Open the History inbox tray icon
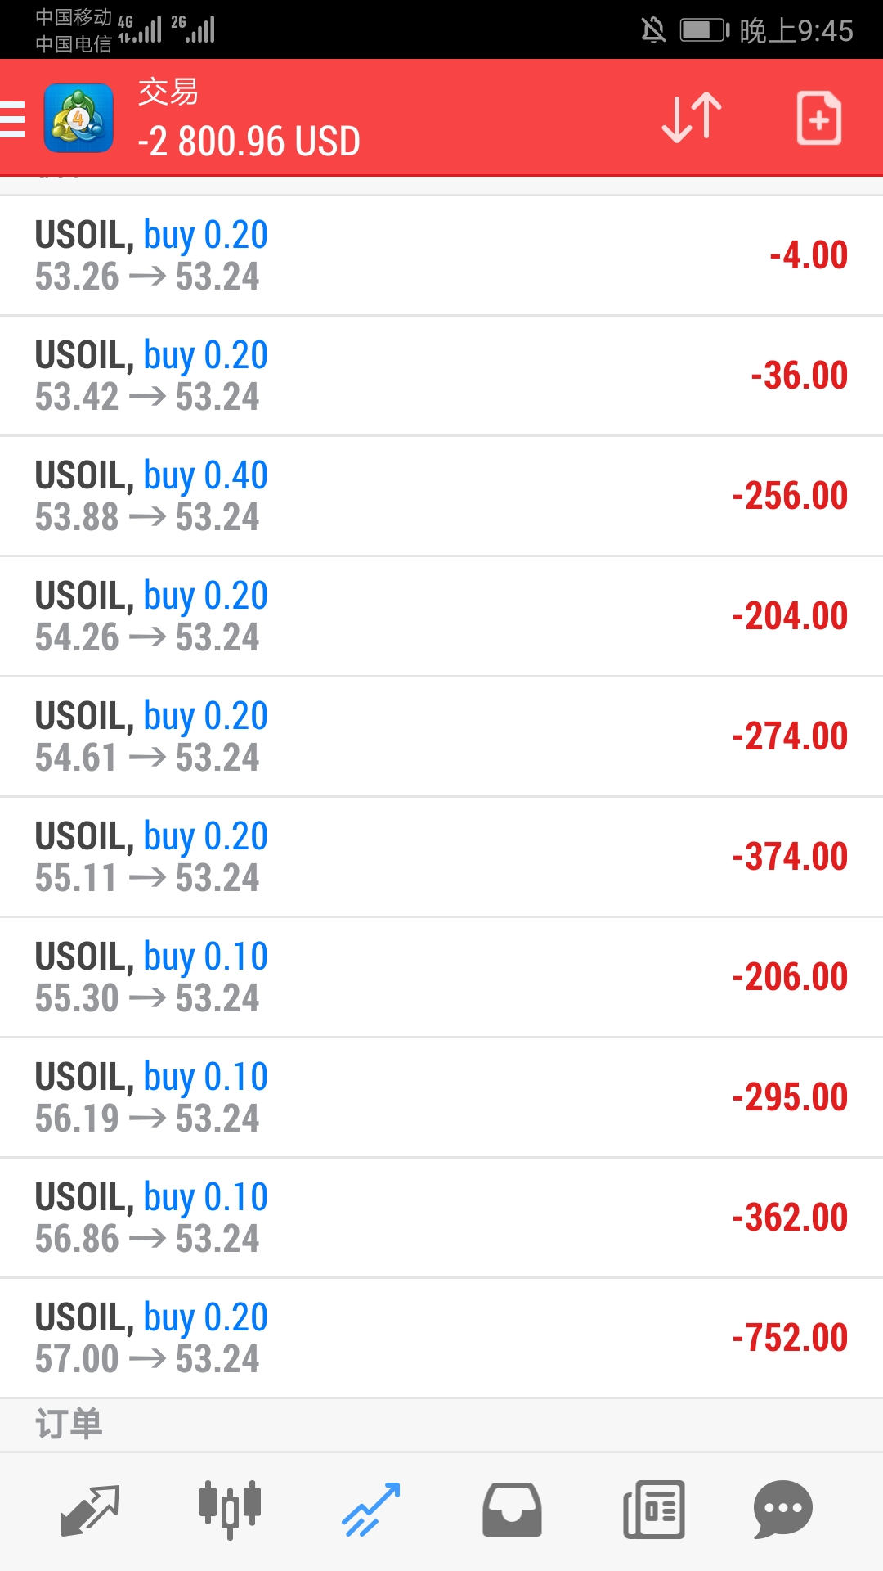Screen dimensions: 883x1571 [x=512, y=1510]
